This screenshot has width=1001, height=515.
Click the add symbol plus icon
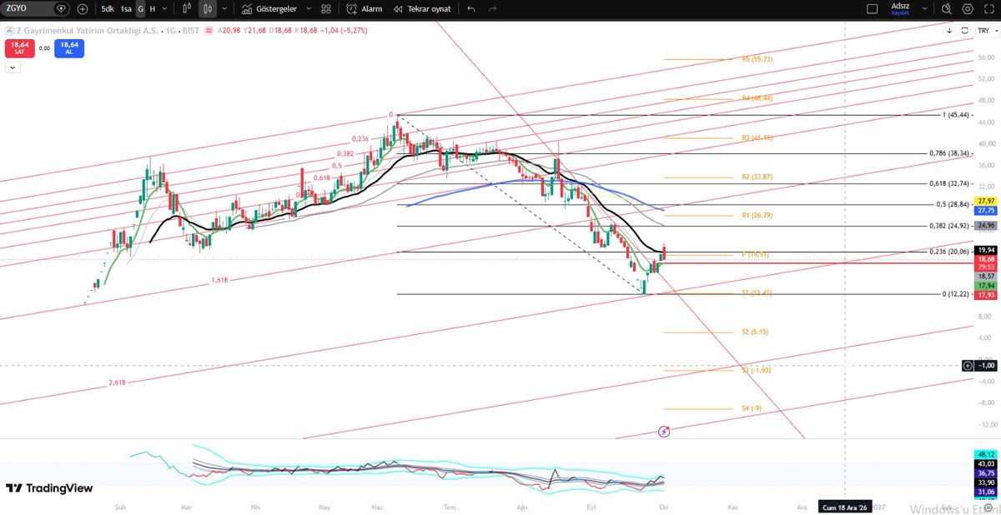point(82,9)
